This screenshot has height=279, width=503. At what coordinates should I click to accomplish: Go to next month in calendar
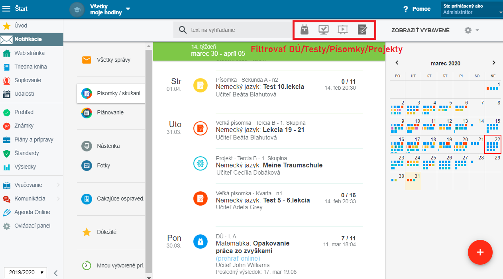(494, 63)
